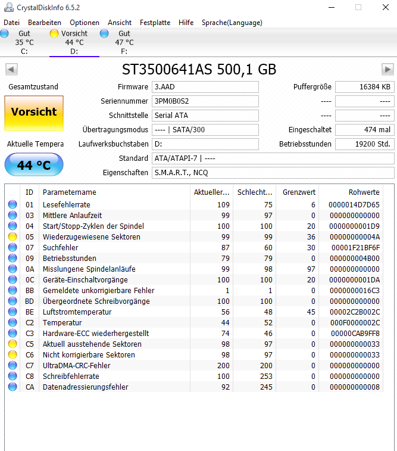Go to next disk with right arrow

387,69
